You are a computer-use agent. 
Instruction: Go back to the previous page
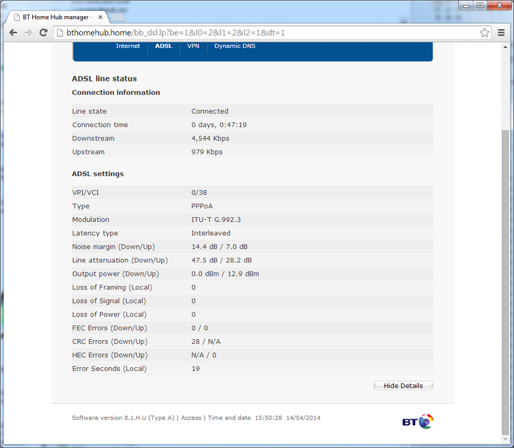tap(13, 33)
